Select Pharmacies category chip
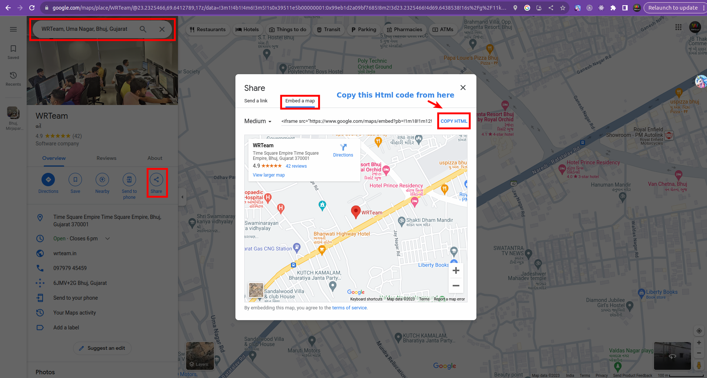707x378 pixels. pos(404,29)
